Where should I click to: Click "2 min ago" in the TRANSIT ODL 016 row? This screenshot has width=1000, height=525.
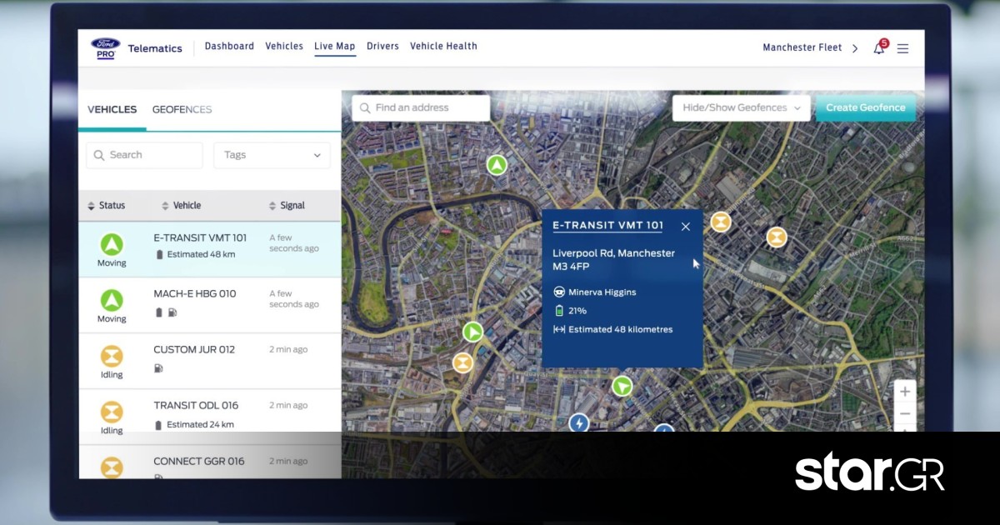[288, 406]
